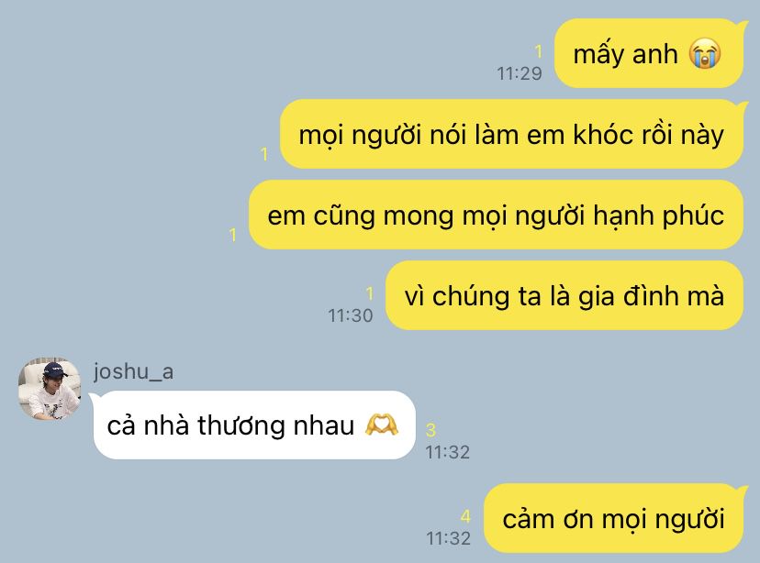Tap the crying face emoji

[x=705, y=53]
